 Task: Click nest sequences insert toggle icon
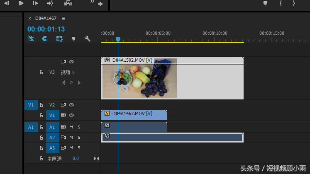click(x=31, y=39)
